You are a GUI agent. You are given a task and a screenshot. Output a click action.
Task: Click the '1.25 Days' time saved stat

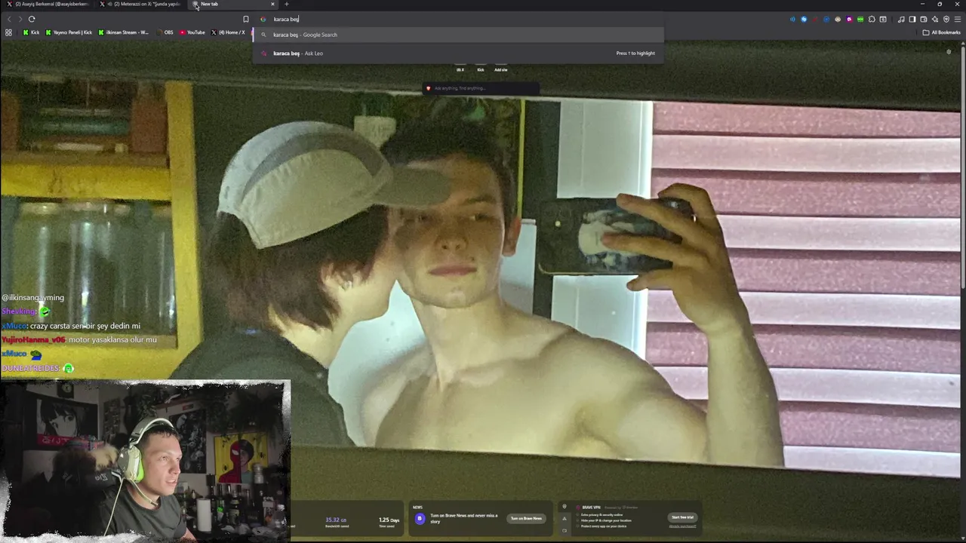click(x=389, y=521)
